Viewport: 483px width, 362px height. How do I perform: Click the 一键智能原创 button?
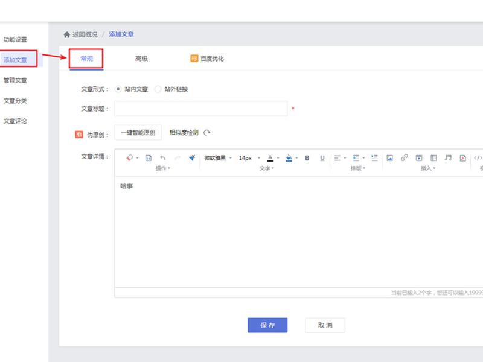point(138,133)
